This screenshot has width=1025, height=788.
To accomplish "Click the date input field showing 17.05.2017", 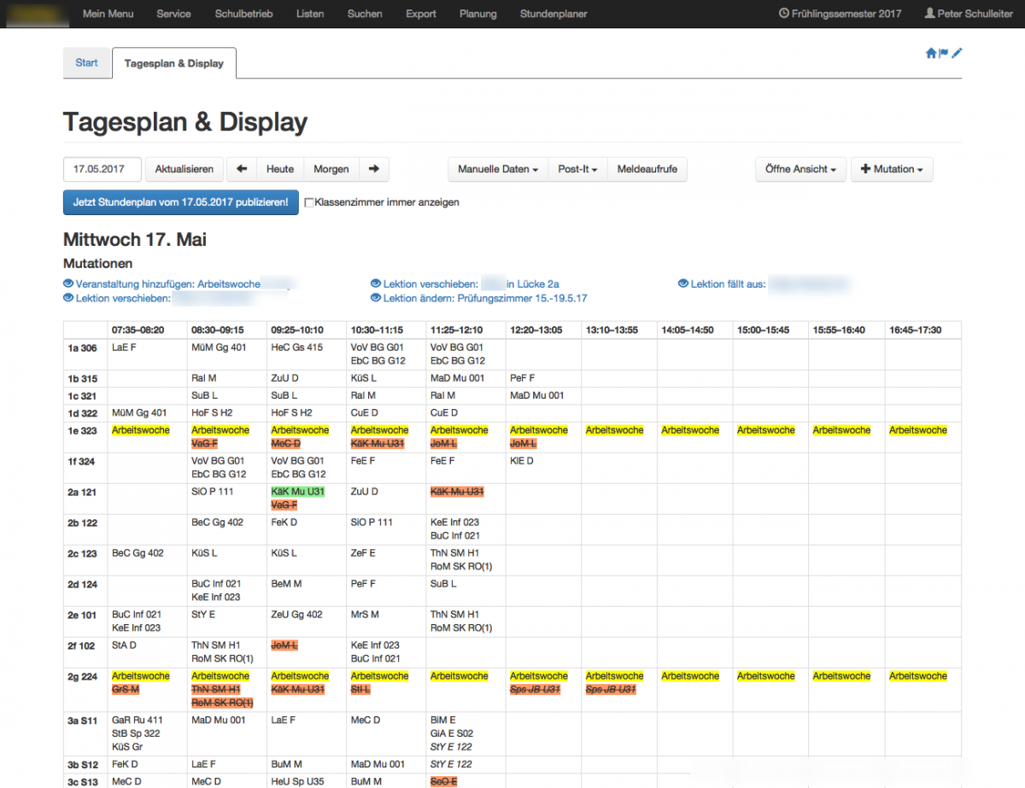I will (x=102, y=169).
